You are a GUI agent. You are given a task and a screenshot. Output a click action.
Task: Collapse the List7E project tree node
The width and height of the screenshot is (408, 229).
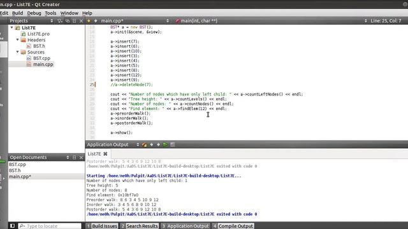click(11, 27)
